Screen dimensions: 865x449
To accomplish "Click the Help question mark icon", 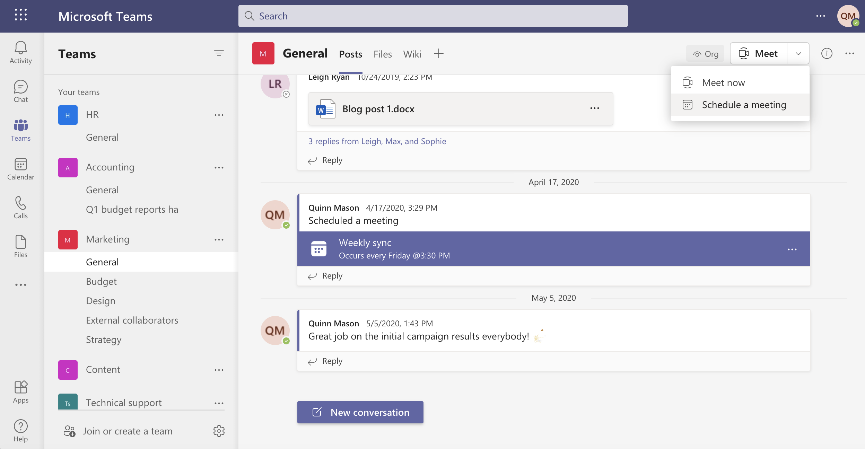I will tap(20, 431).
